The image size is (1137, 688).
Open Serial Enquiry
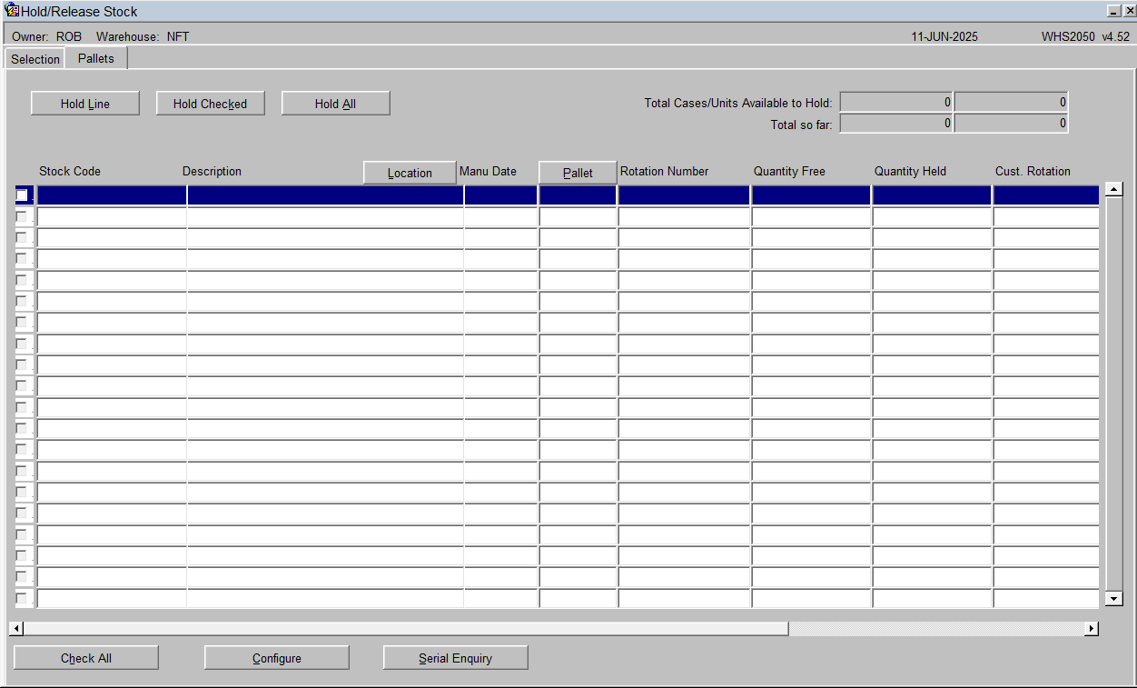pos(455,658)
